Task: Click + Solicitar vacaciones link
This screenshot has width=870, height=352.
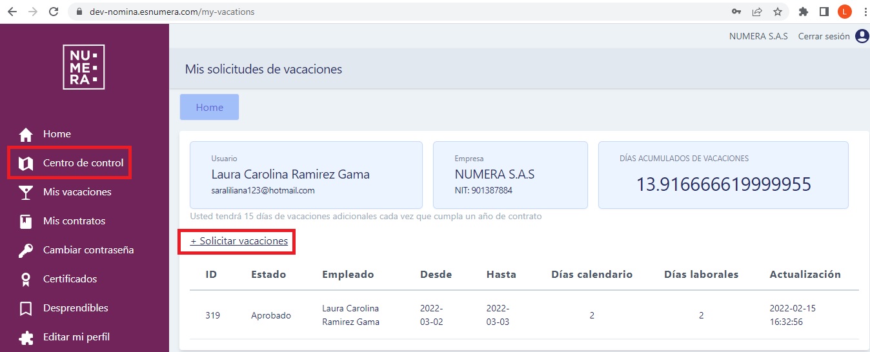Action: 239,241
